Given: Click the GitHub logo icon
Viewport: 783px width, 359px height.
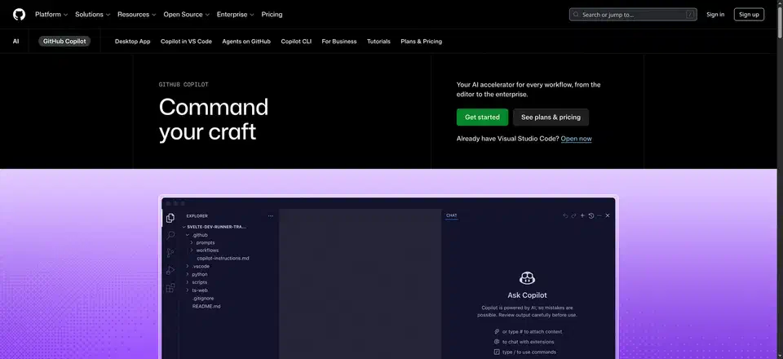Looking at the screenshot, I should tap(19, 15).
